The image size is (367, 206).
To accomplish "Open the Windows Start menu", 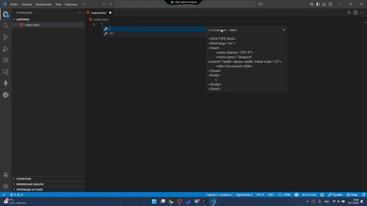I will (154, 201).
